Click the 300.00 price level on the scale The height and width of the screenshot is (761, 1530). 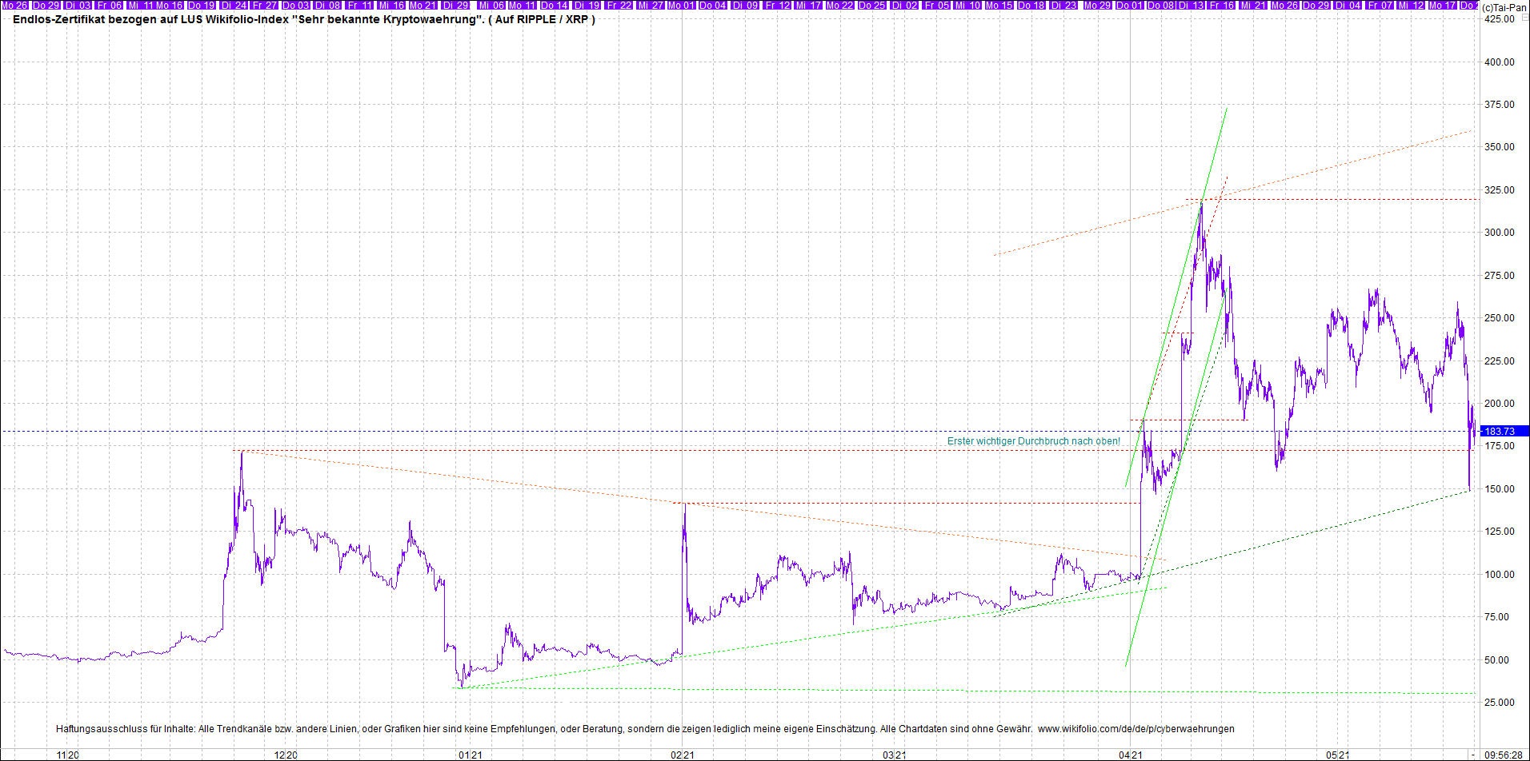click(x=1500, y=233)
